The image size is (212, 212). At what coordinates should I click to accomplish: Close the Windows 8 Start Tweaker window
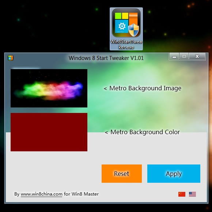point(197,56)
